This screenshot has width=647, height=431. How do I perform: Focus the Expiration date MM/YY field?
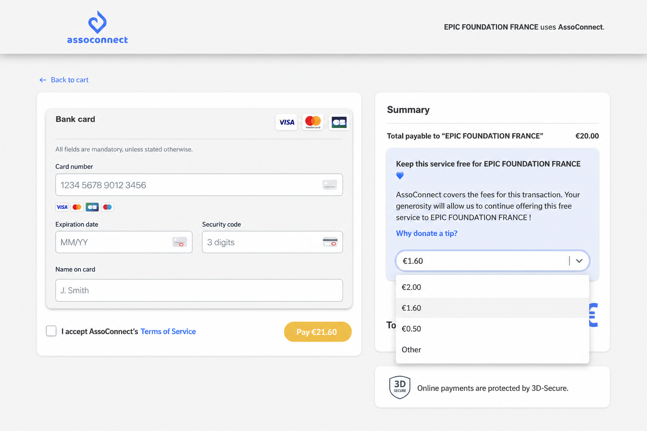124,242
